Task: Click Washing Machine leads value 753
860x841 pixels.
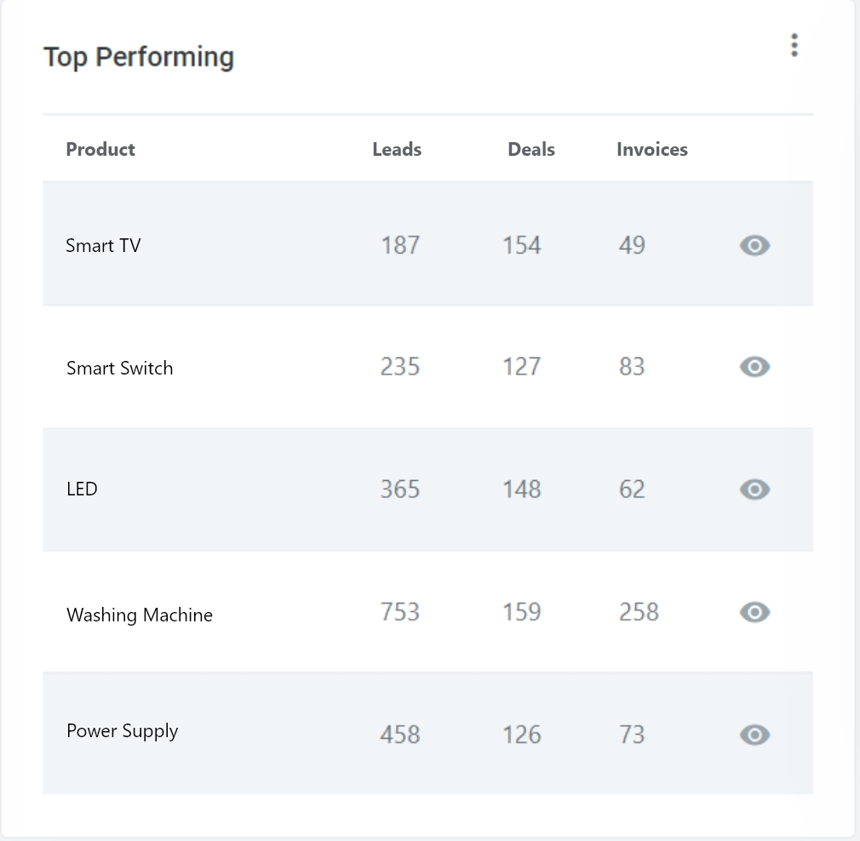Action: [x=400, y=612]
